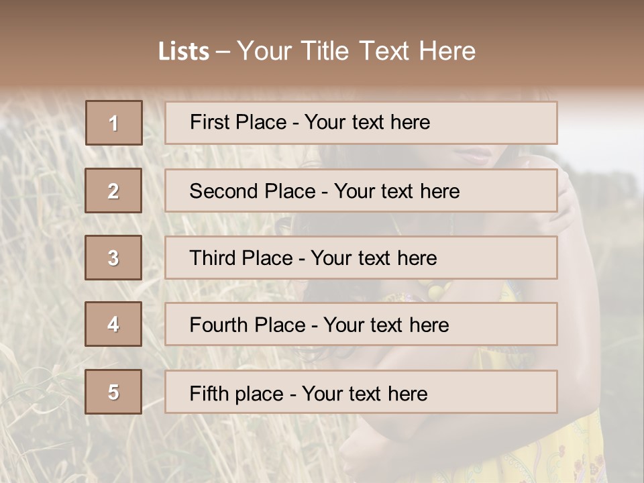Select the number 2 box
644x483 pixels.
[113, 191]
